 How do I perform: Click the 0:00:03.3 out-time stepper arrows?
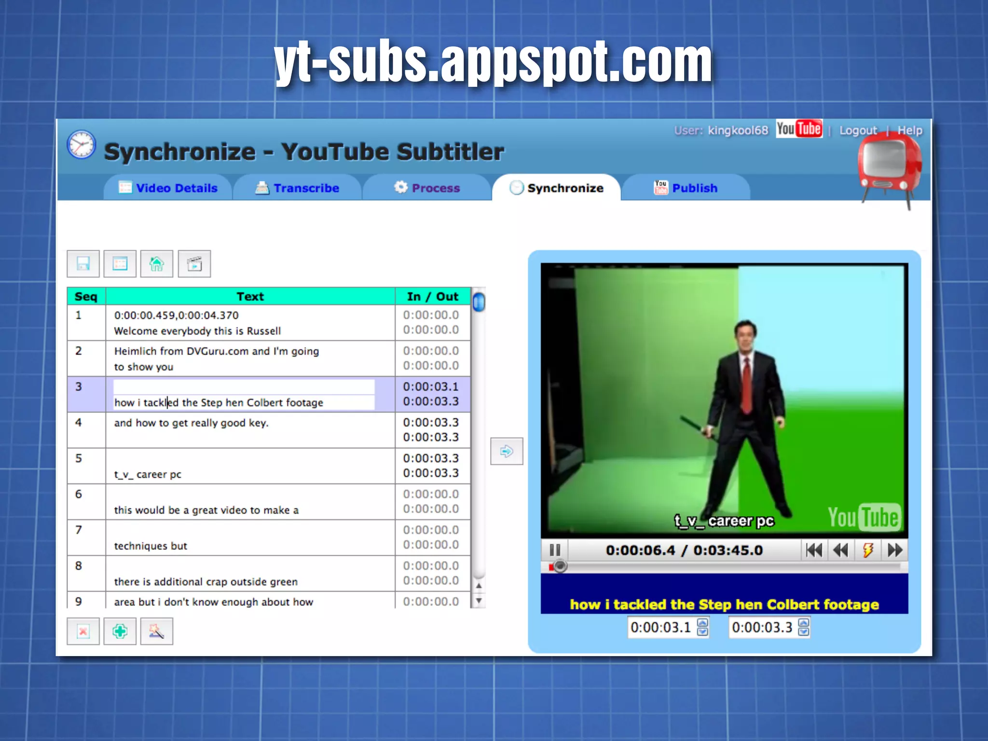804,627
